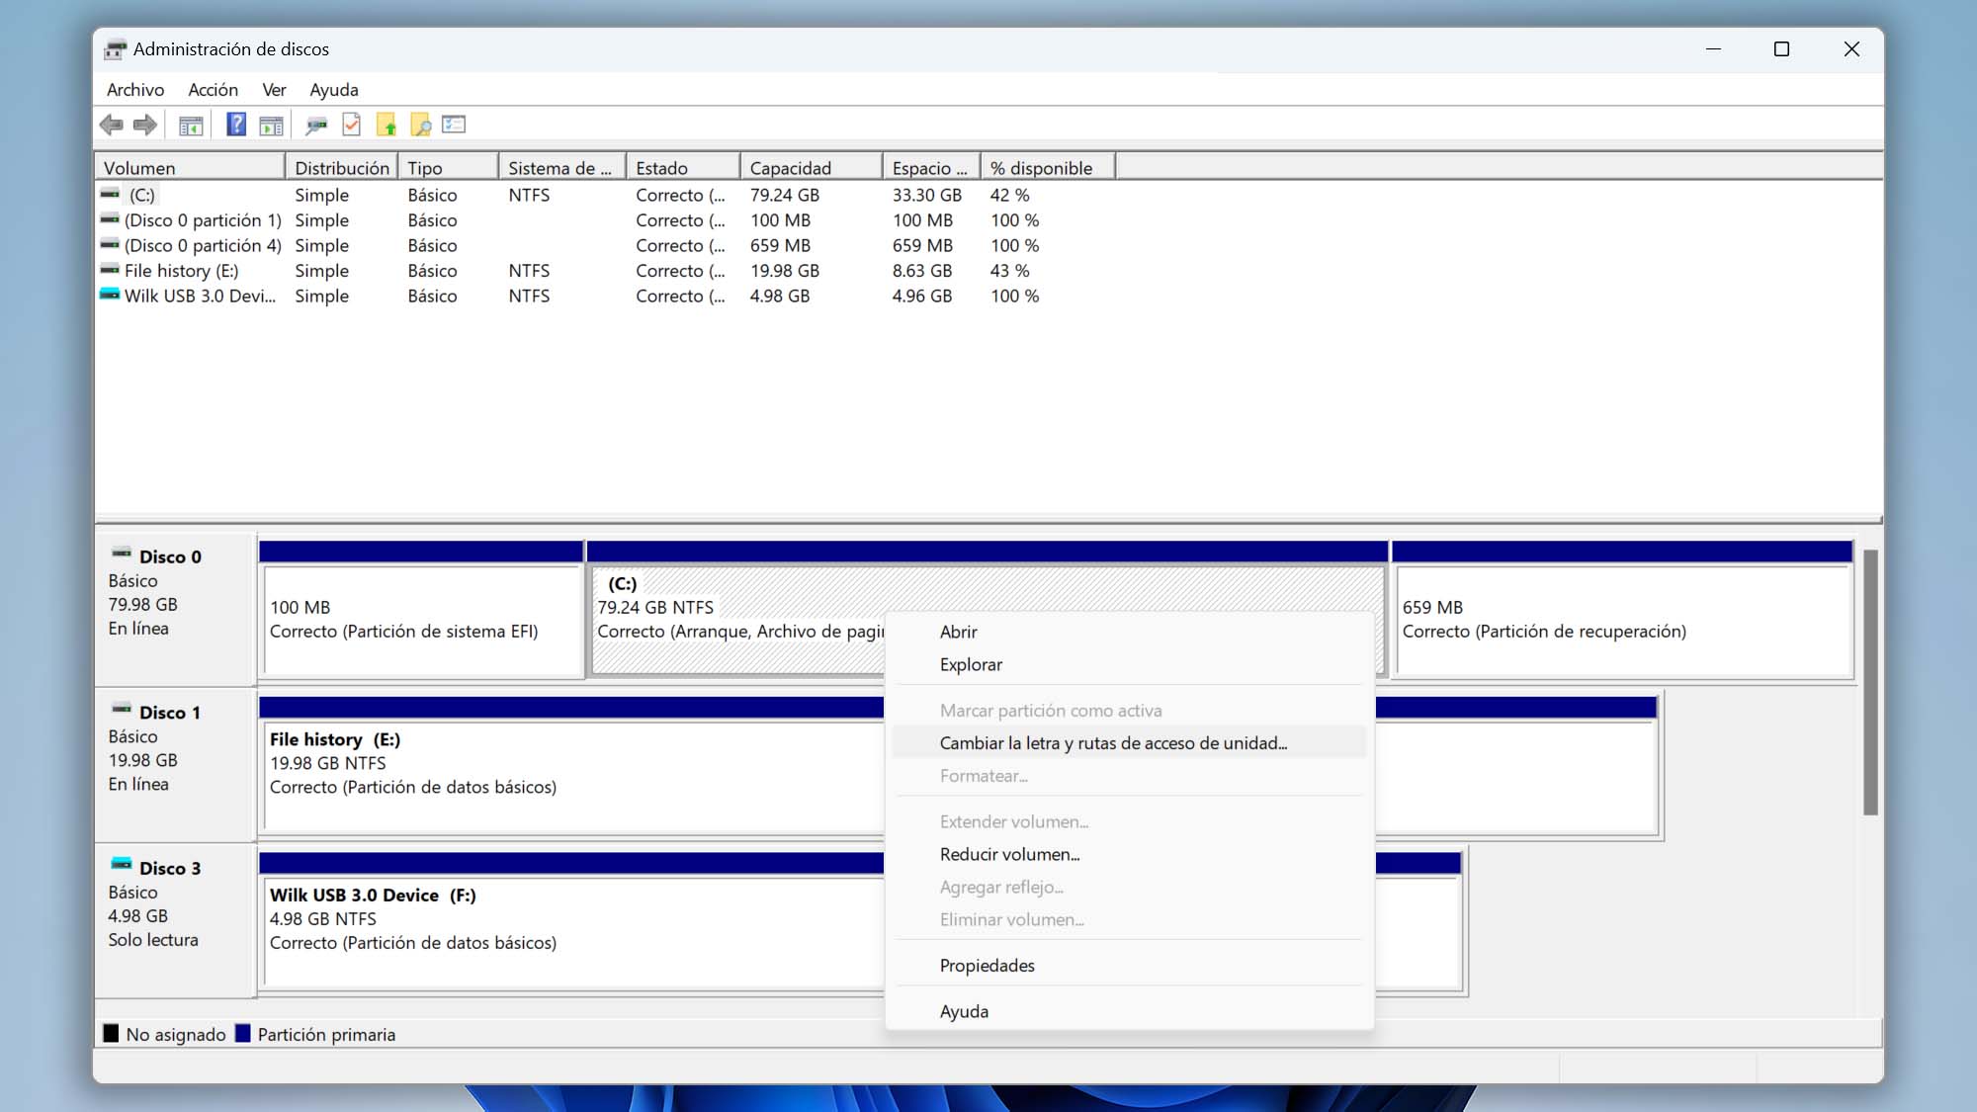This screenshot has height=1112, width=1977.
Task: Click the checklist view icon in toolbar
Action: pos(454,125)
